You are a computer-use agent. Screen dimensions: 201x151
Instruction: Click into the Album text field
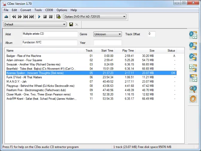pos(50,43)
